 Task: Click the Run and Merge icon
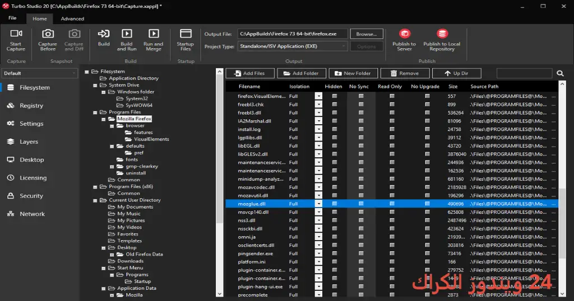tap(154, 34)
